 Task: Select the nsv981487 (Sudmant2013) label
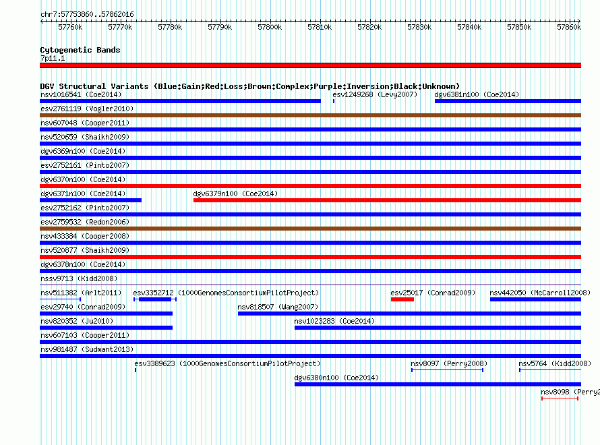[x=87, y=349]
